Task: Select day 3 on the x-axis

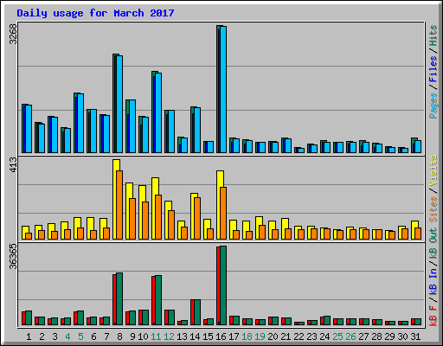Action: [55, 336]
